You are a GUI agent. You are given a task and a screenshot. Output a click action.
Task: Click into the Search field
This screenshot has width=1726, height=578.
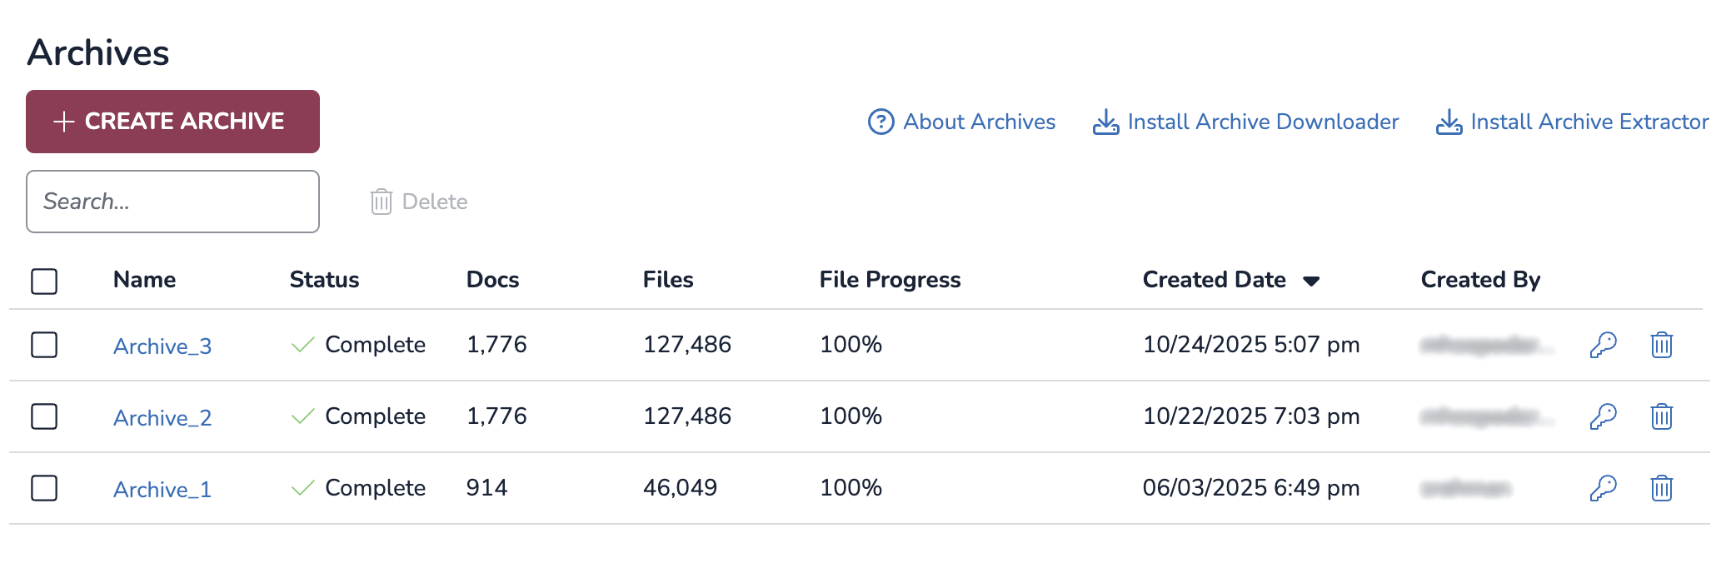172,202
